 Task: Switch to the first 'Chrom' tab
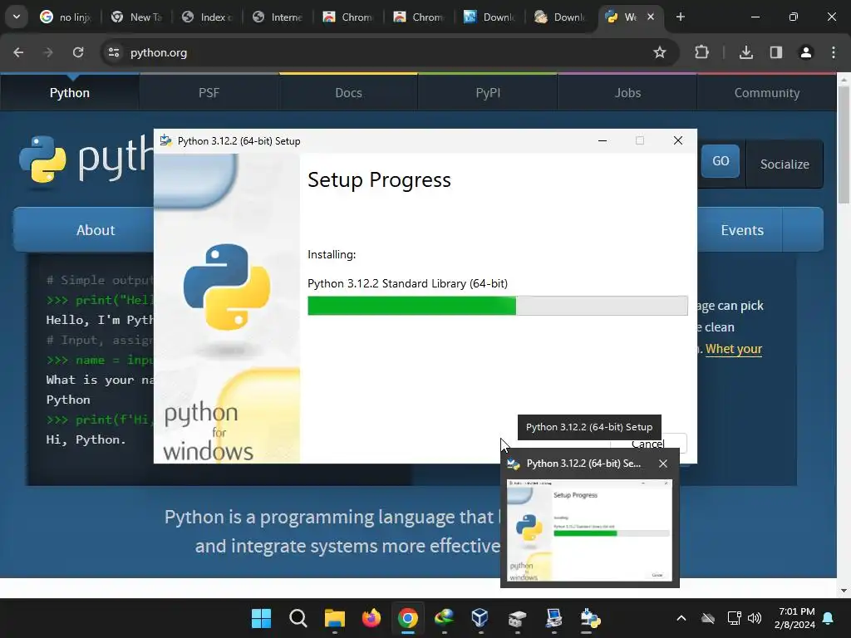pyautogui.click(x=348, y=17)
